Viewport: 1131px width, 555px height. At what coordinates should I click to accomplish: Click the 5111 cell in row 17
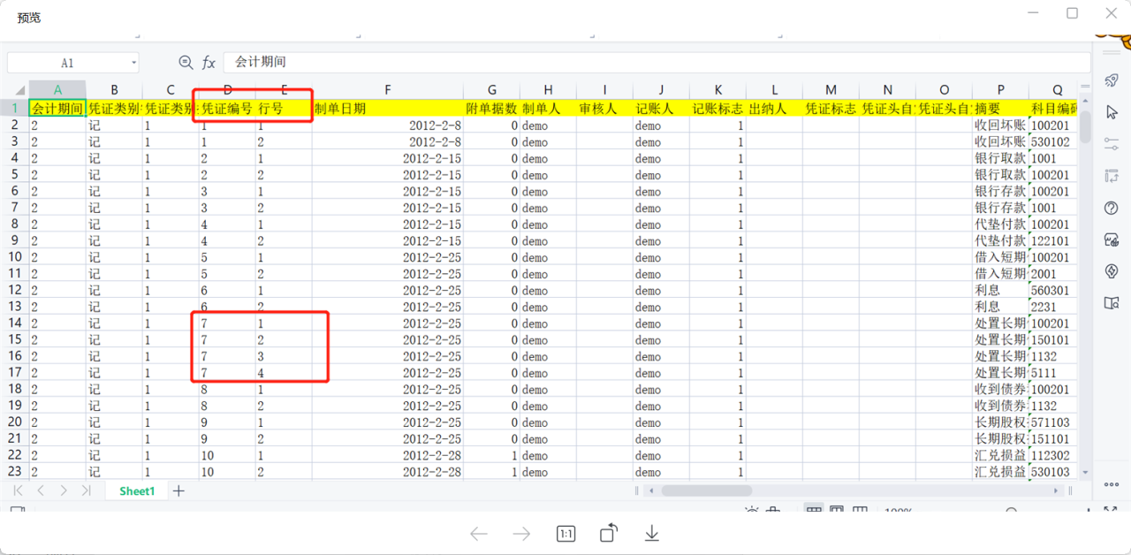click(x=1053, y=373)
